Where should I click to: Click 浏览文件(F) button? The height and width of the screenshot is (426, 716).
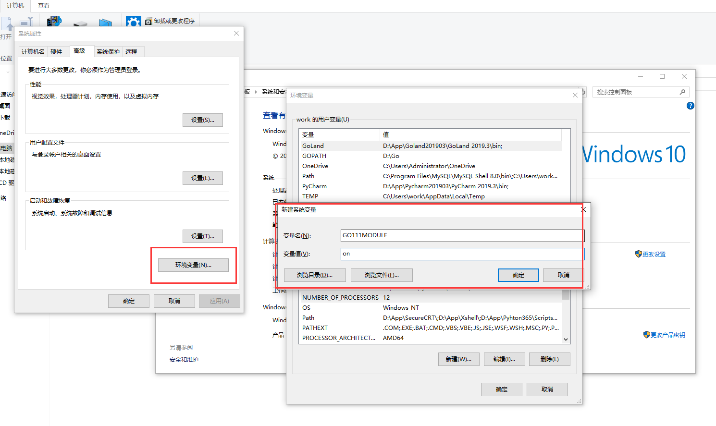pyautogui.click(x=382, y=275)
